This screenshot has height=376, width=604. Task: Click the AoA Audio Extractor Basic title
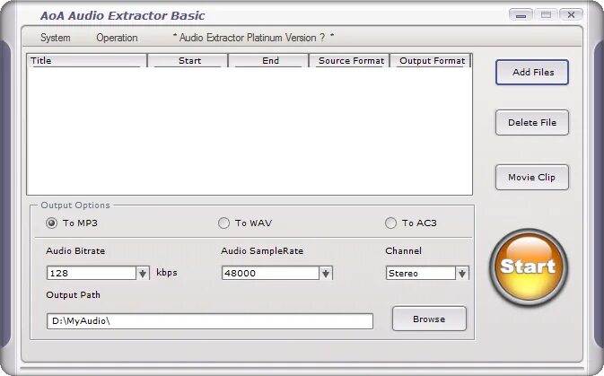point(122,16)
